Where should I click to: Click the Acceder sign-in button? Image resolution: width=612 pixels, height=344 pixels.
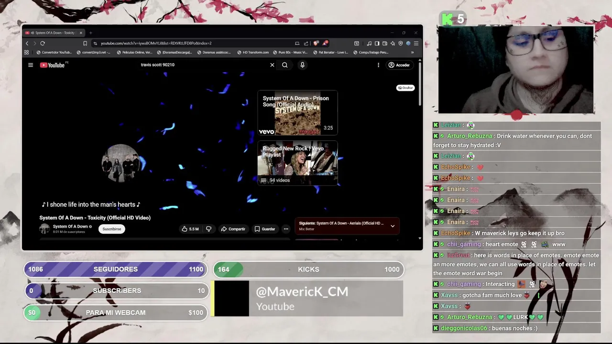(x=399, y=65)
